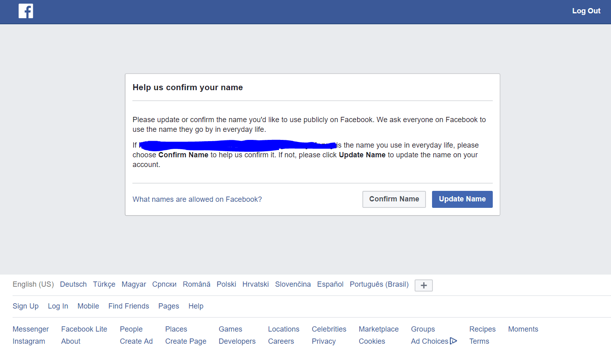
Task: Click the Instagram link in footer
Action: 28,341
